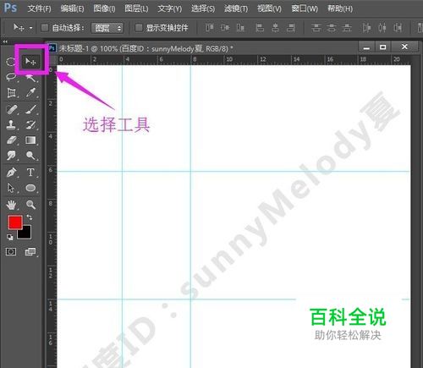
Task: Click Distribute Top Edges icon
Action: tap(316, 28)
